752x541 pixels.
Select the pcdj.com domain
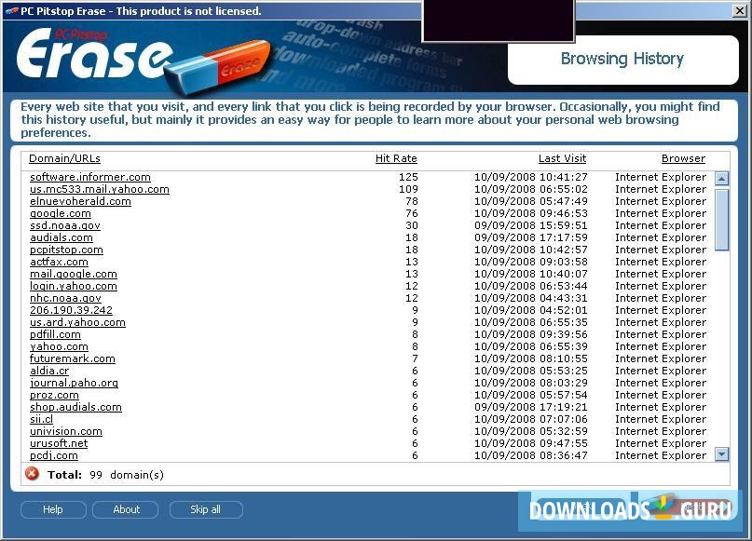pyautogui.click(x=54, y=455)
